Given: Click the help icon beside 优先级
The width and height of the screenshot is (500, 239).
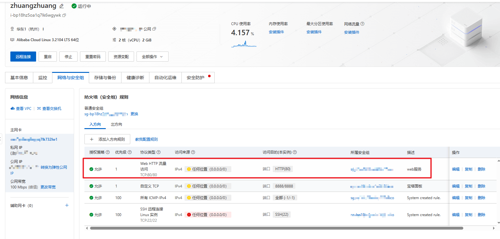Looking at the screenshot, I should pyautogui.click(x=130, y=152).
